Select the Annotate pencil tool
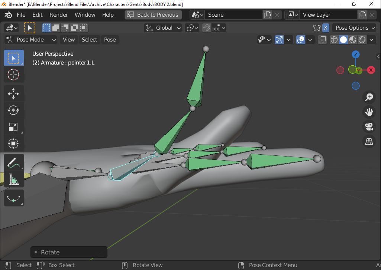The image size is (381, 270). 13,162
